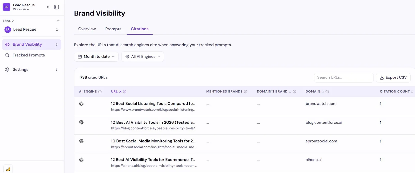Open the blog.contentforce.ai best-ai-visibility-tools link

(153, 128)
